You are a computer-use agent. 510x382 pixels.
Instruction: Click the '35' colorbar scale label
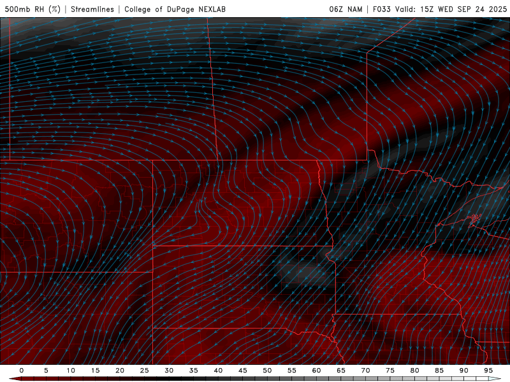[194, 371]
